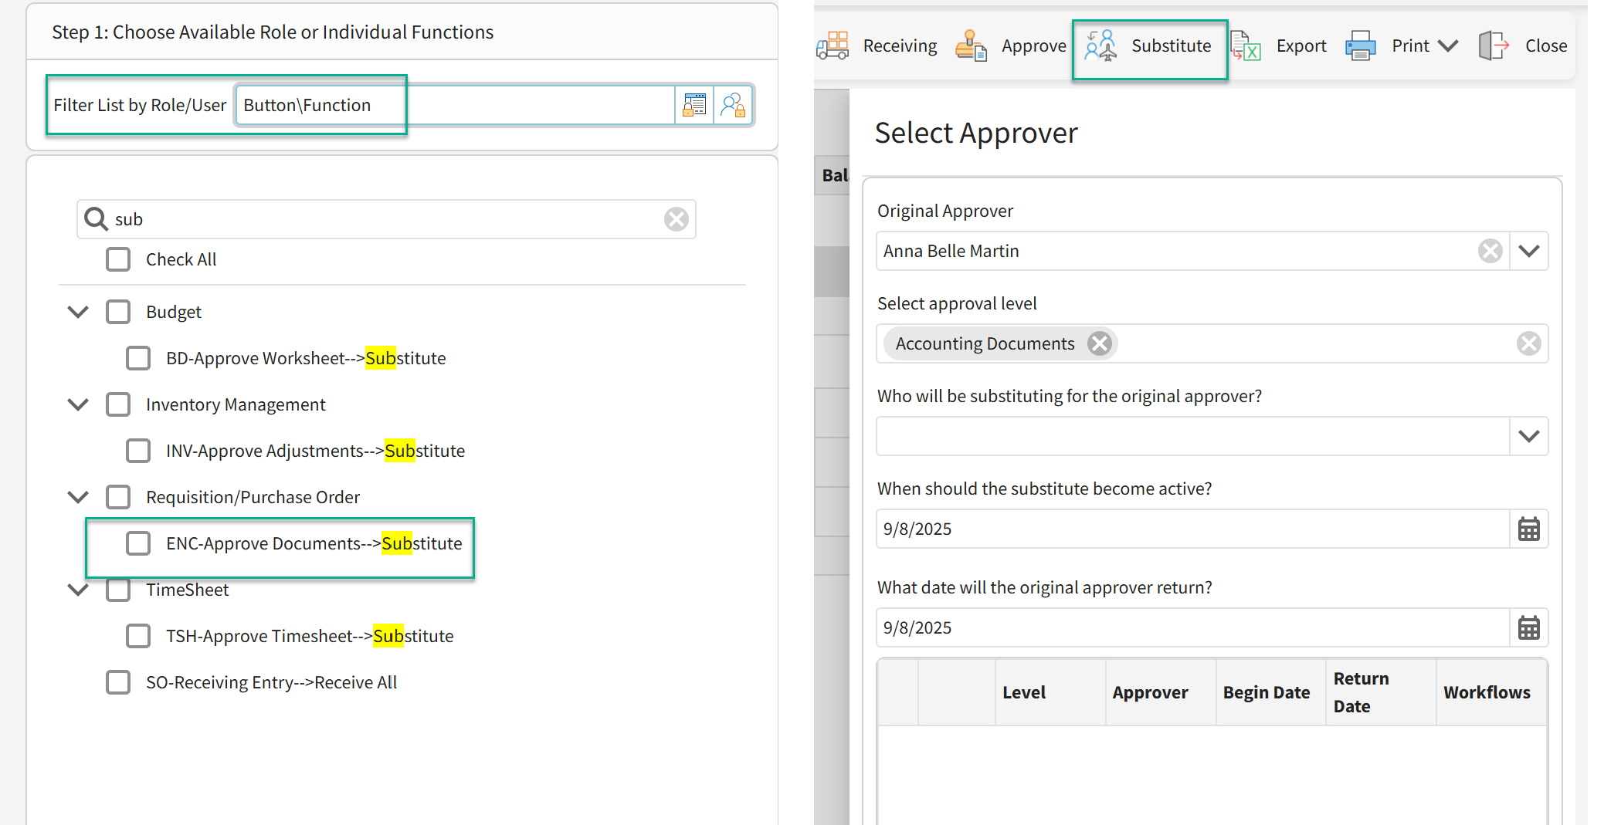This screenshot has width=1604, height=825.
Task: Open the Substitute toolbar function
Action: click(x=1149, y=46)
